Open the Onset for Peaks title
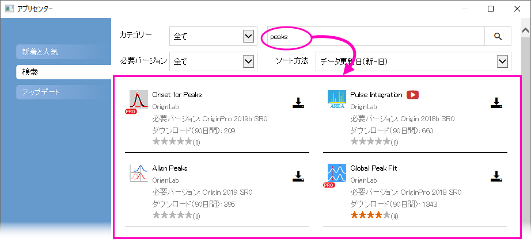 [x=177, y=95]
